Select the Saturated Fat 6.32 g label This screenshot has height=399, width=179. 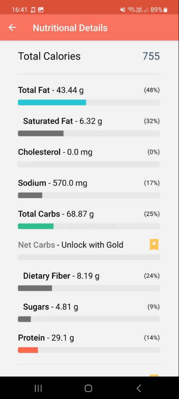[63, 121]
